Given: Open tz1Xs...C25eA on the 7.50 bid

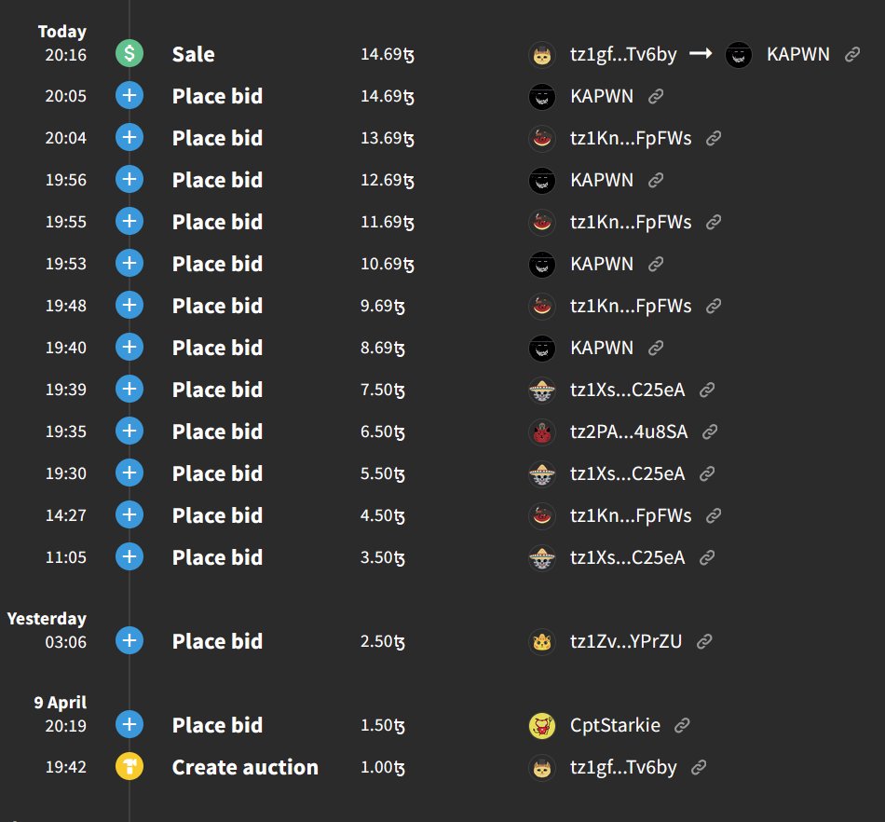Looking at the screenshot, I should (x=627, y=390).
